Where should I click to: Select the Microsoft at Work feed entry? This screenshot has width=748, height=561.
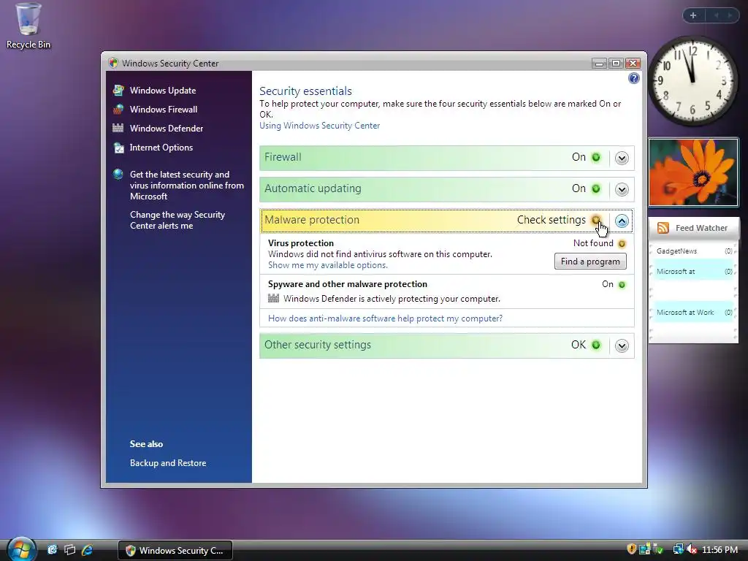click(x=694, y=313)
